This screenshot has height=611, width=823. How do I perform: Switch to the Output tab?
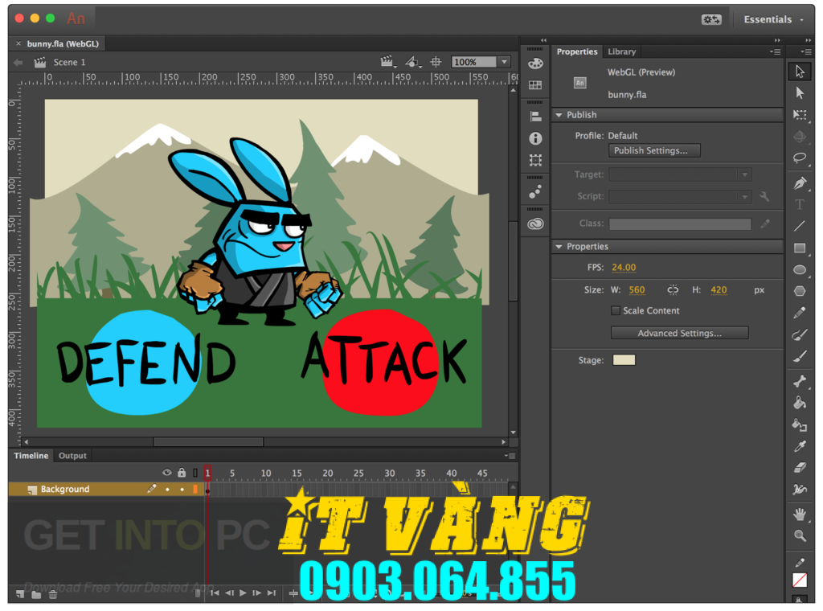72,456
